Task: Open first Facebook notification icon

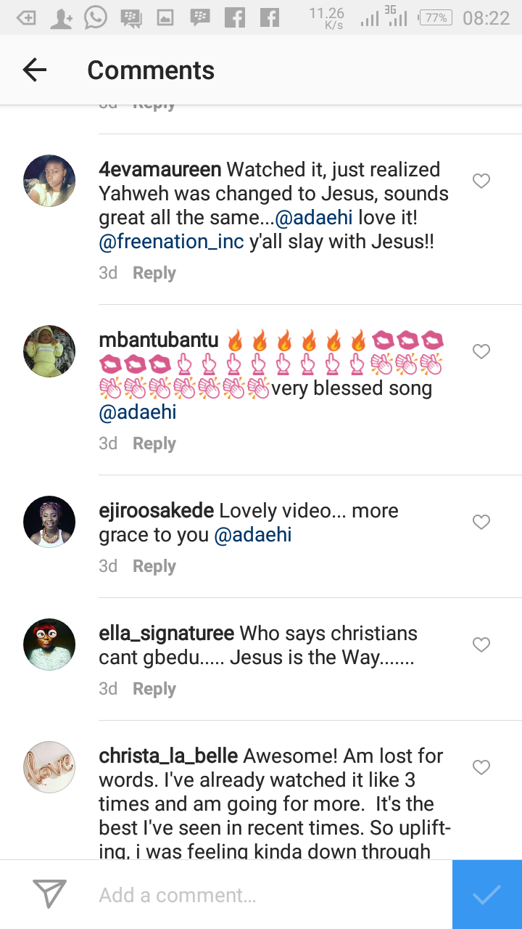Action: point(235,17)
